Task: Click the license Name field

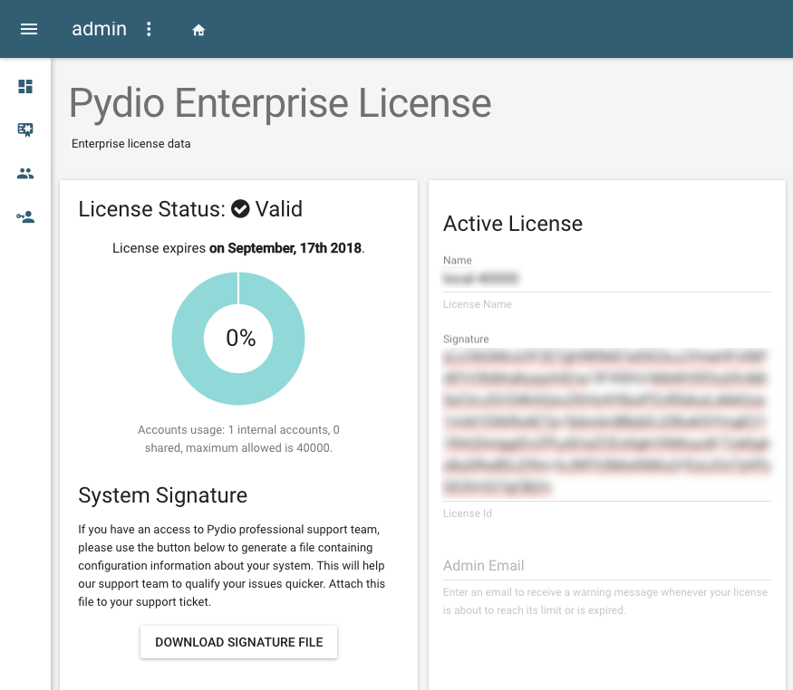Action: pos(607,279)
